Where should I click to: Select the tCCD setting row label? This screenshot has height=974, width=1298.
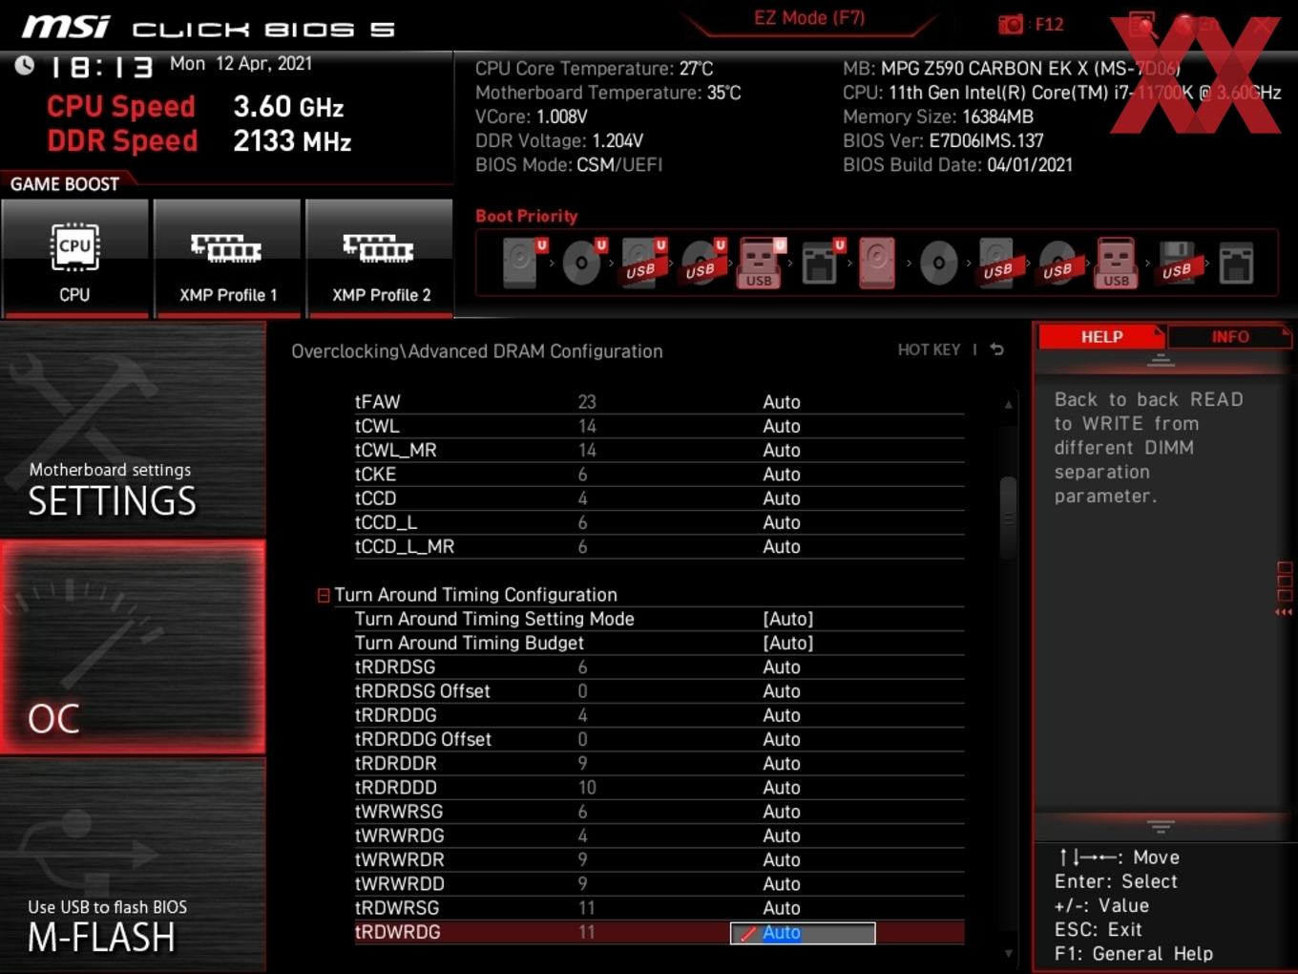pyautogui.click(x=375, y=498)
